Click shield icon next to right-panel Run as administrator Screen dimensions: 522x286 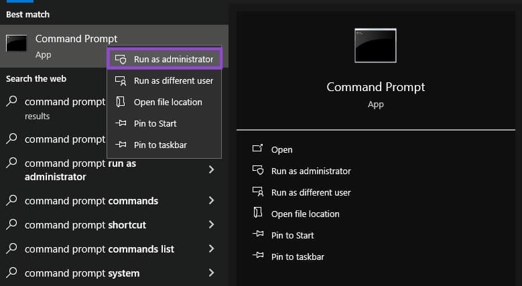[x=258, y=170]
